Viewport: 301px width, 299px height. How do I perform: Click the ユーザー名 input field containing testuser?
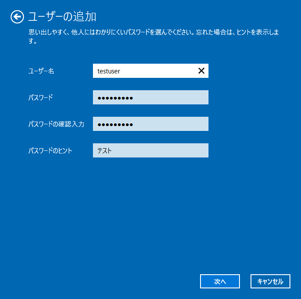(150, 71)
